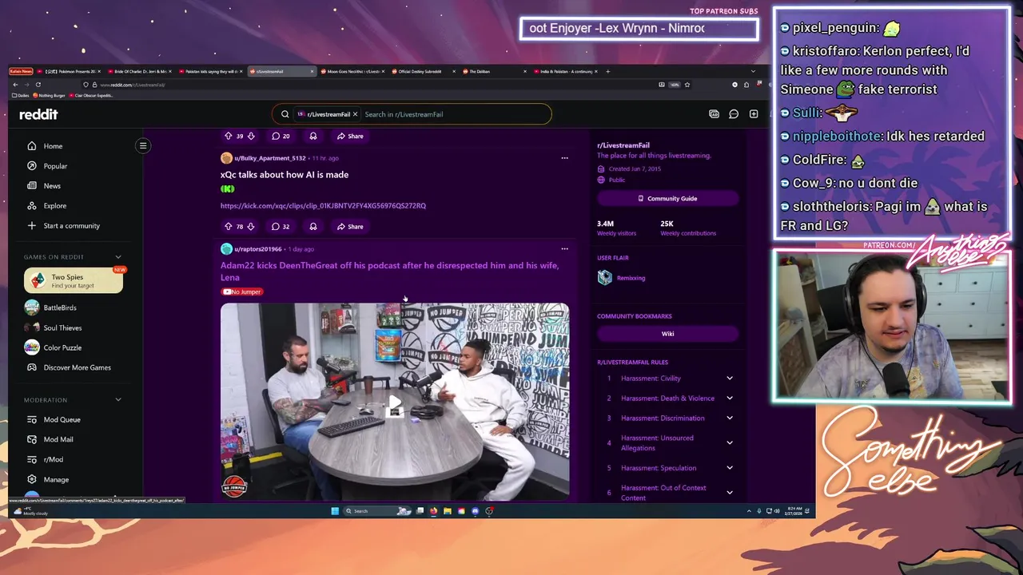The width and height of the screenshot is (1023, 575).
Task: Click the search magnifier icon in Reddit
Action: 285,114
